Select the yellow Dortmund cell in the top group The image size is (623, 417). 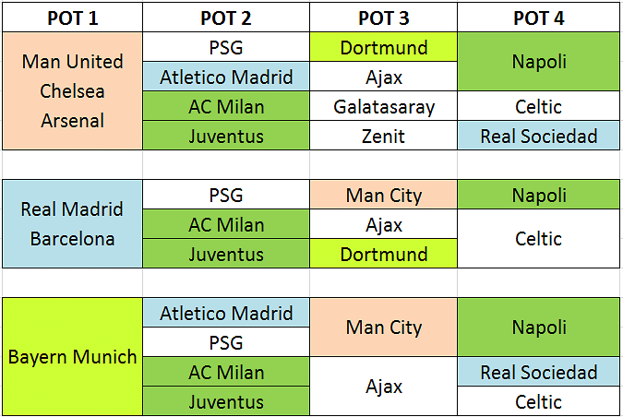pos(383,47)
